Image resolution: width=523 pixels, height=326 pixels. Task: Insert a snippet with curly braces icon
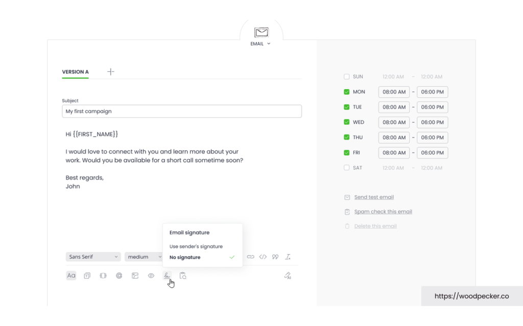pos(103,276)
